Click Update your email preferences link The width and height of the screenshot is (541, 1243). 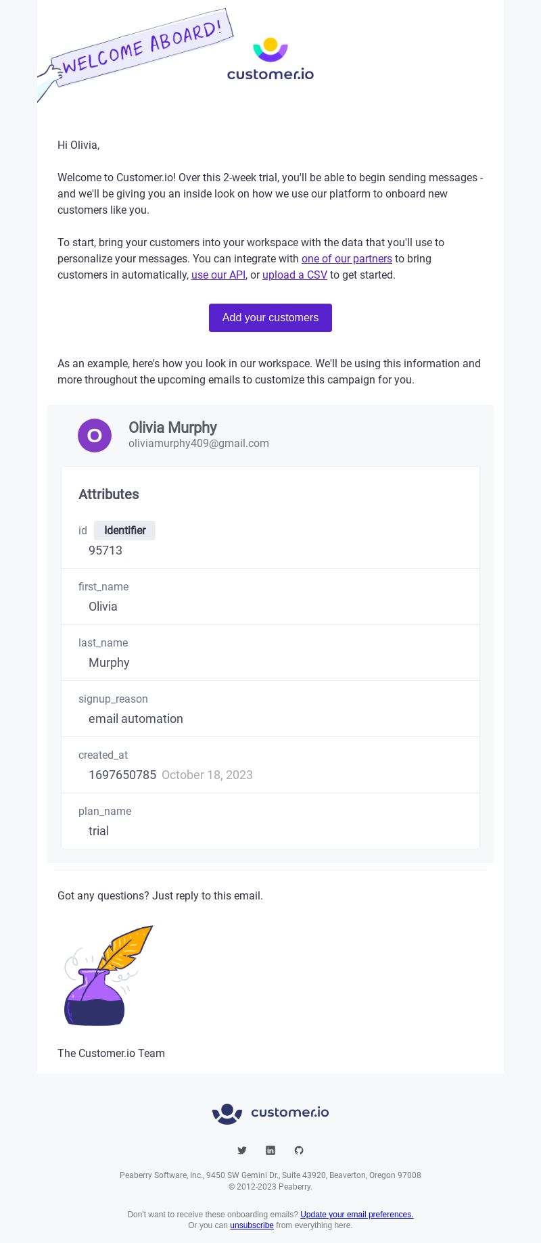point(356,1215)
